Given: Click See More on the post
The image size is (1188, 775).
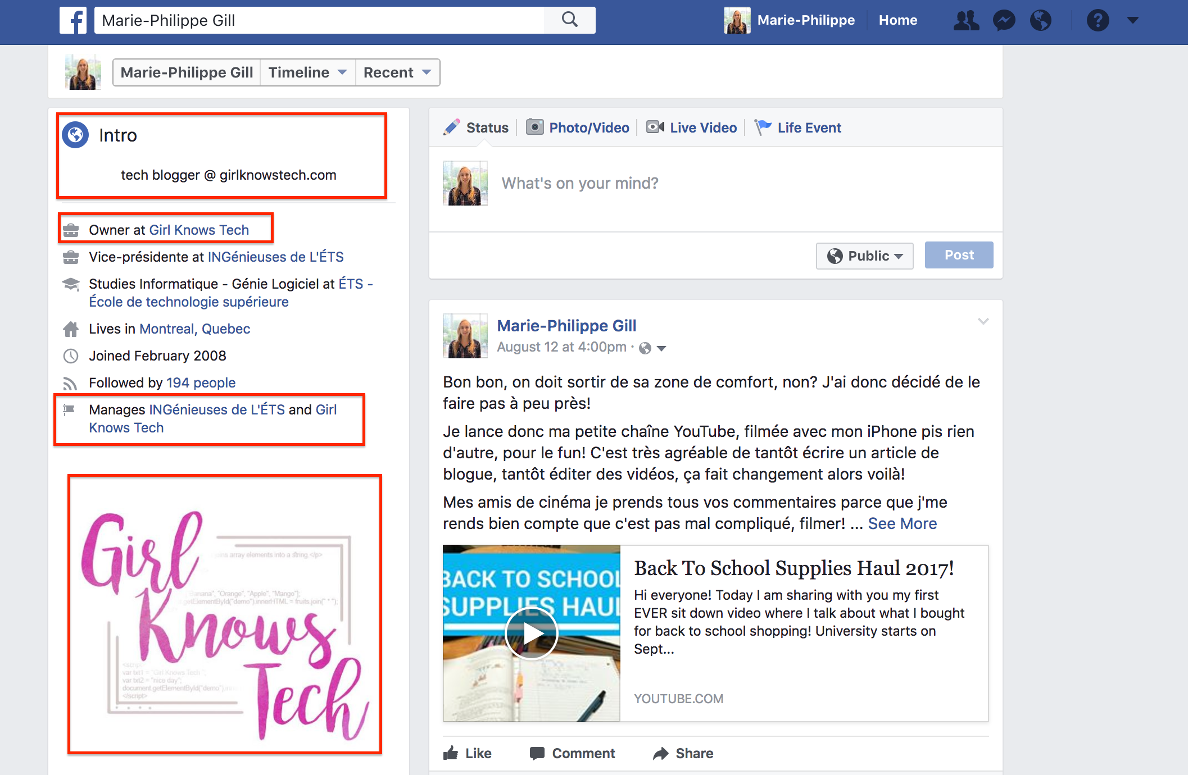Looking at the screenshot, I should coord(903,523).
